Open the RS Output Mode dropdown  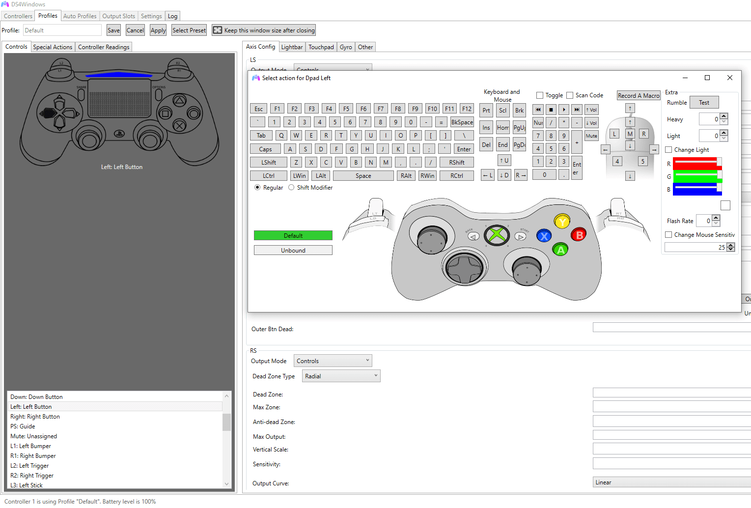(x=333, y=360)
